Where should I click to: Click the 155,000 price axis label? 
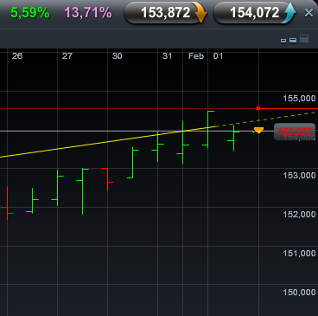(x=299, y=99)
